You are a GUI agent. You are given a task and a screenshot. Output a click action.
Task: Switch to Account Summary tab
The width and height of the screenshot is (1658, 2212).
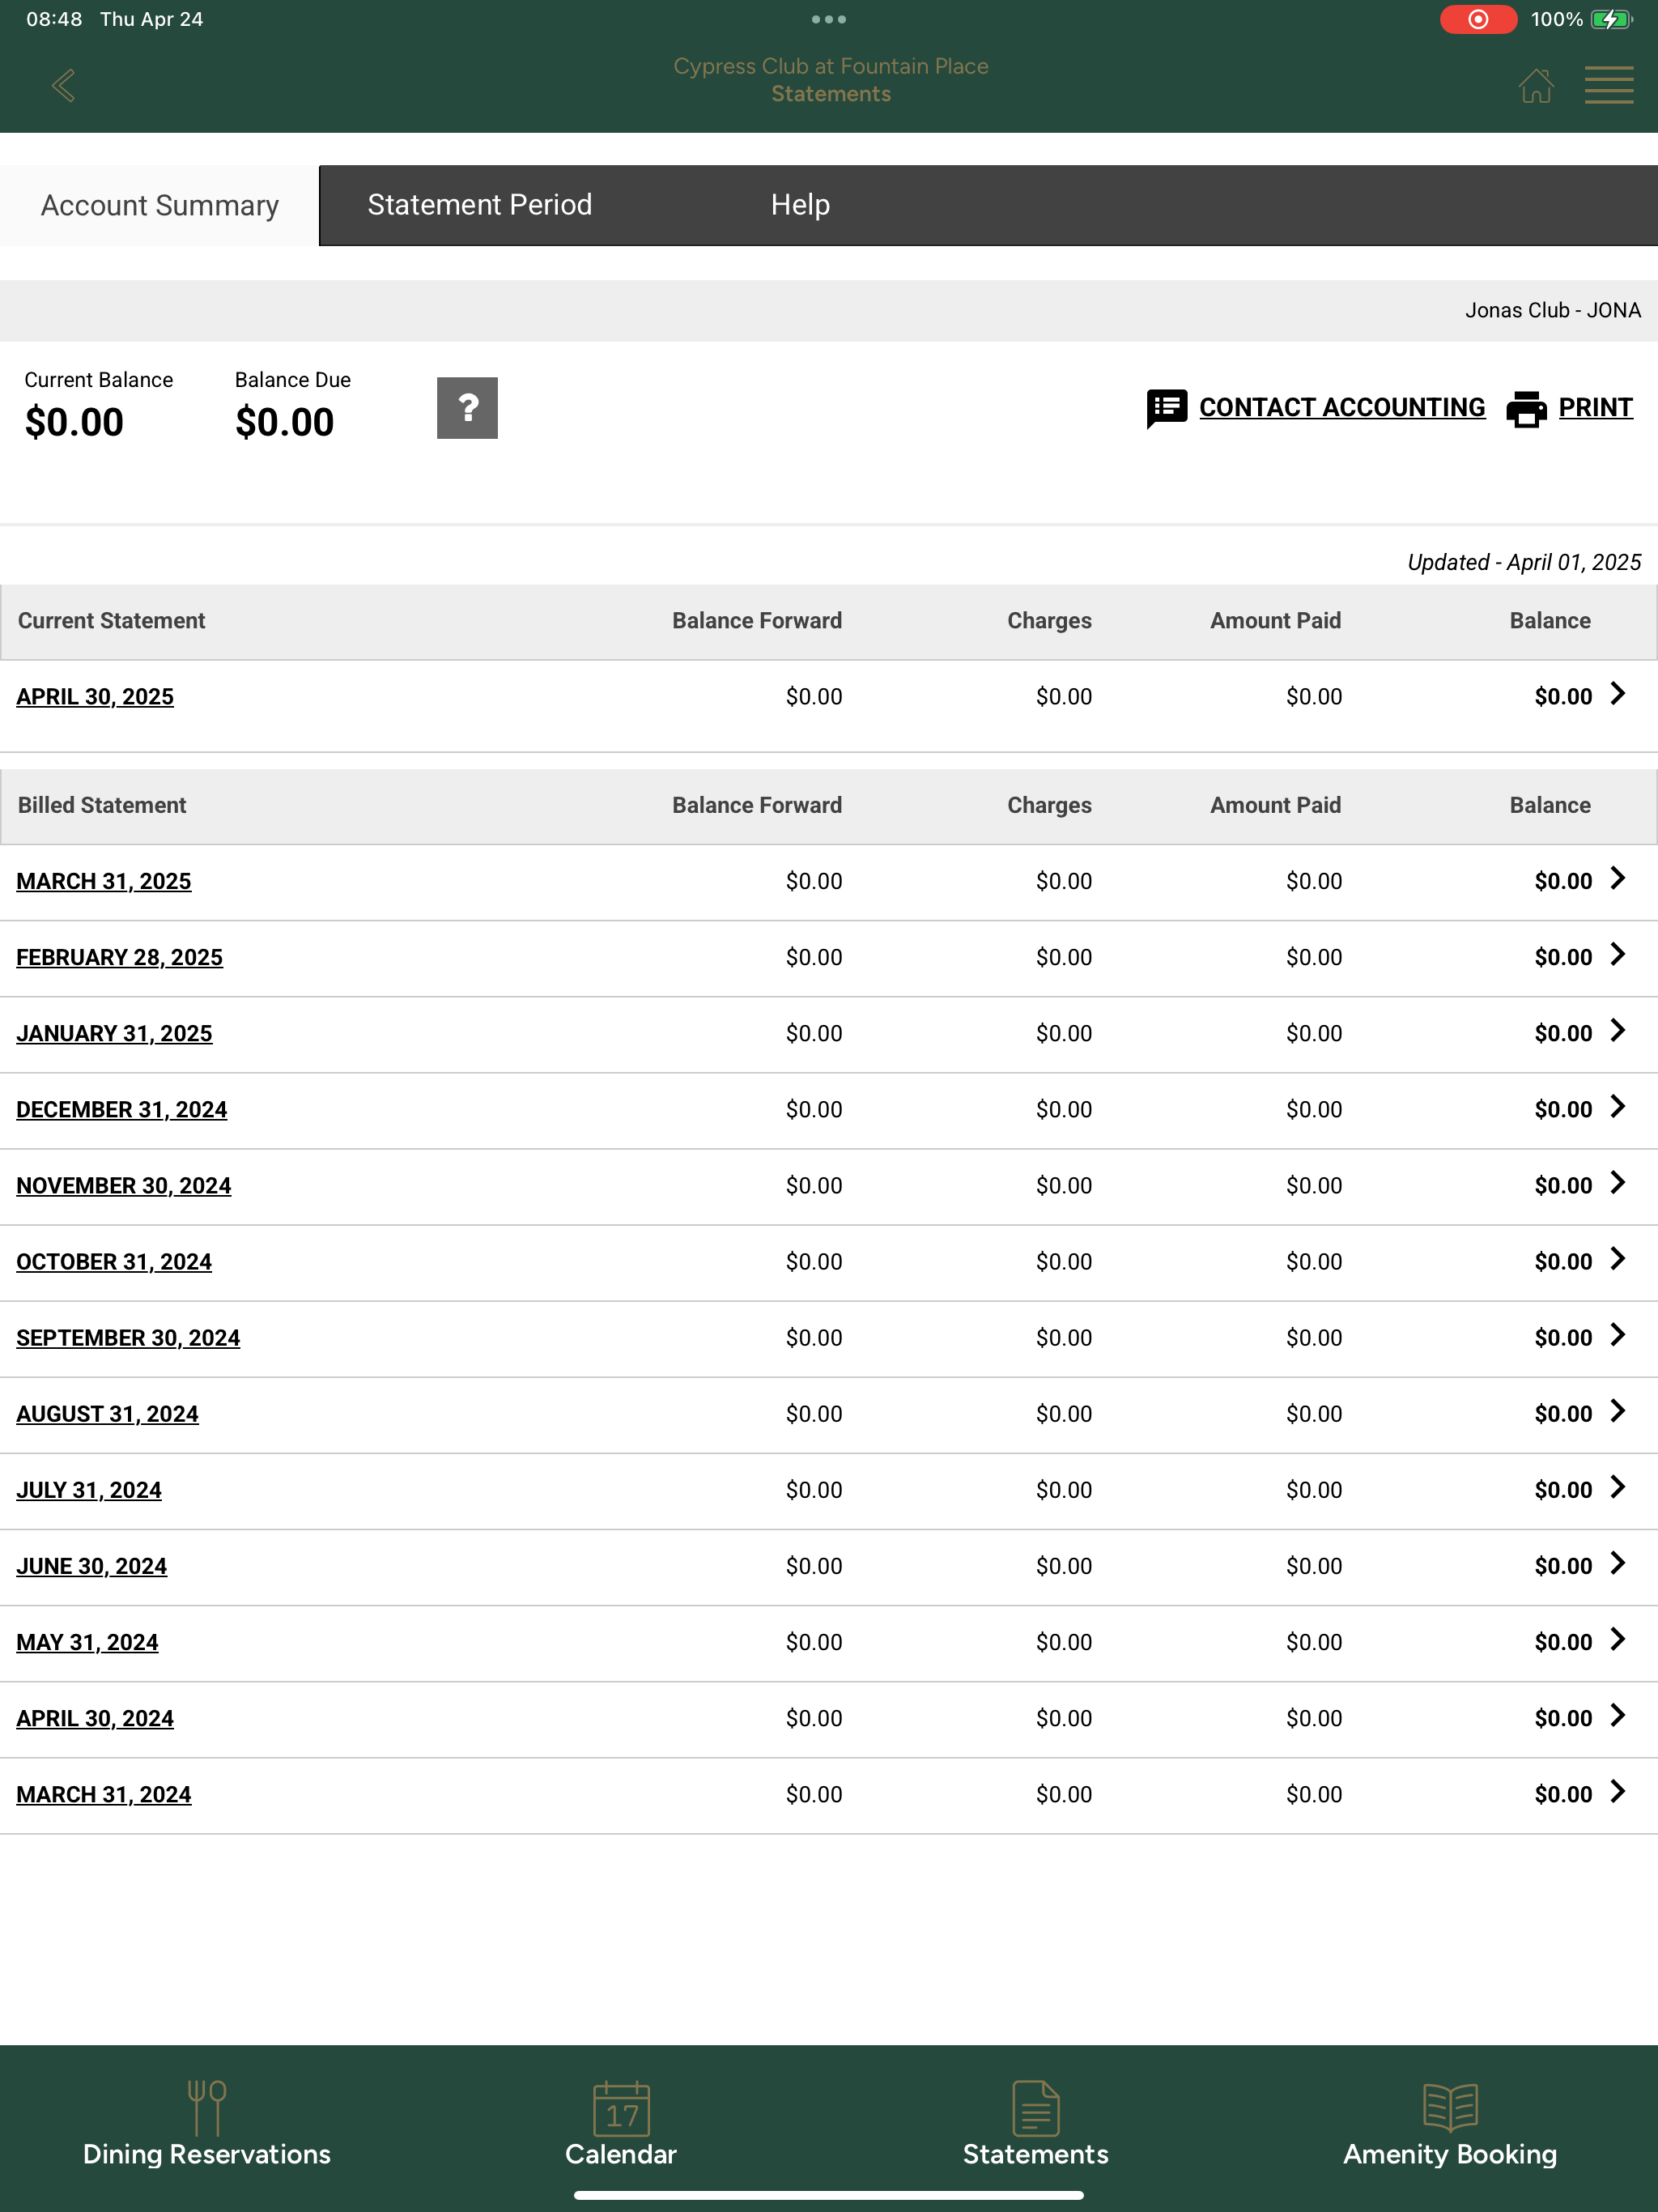160,205
